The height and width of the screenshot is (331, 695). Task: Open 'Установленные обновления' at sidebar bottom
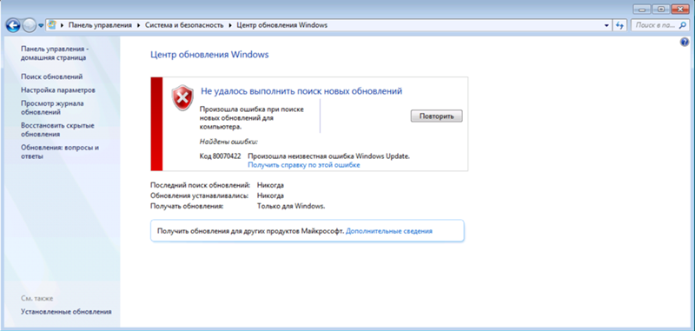(66, 312)
